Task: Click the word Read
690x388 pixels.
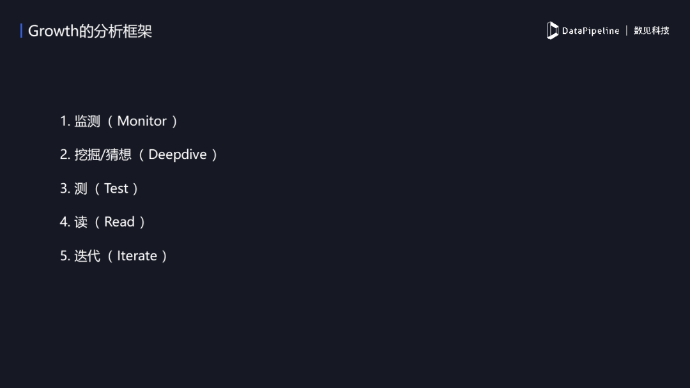Action: [x=119, y=222]
